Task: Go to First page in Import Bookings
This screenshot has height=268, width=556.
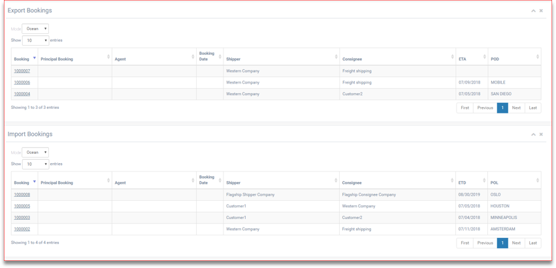Action: pyautogui.click(x=465, y=243)
